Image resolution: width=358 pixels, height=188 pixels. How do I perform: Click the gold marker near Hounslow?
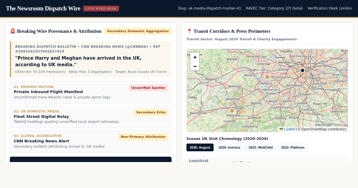point(267,77)
